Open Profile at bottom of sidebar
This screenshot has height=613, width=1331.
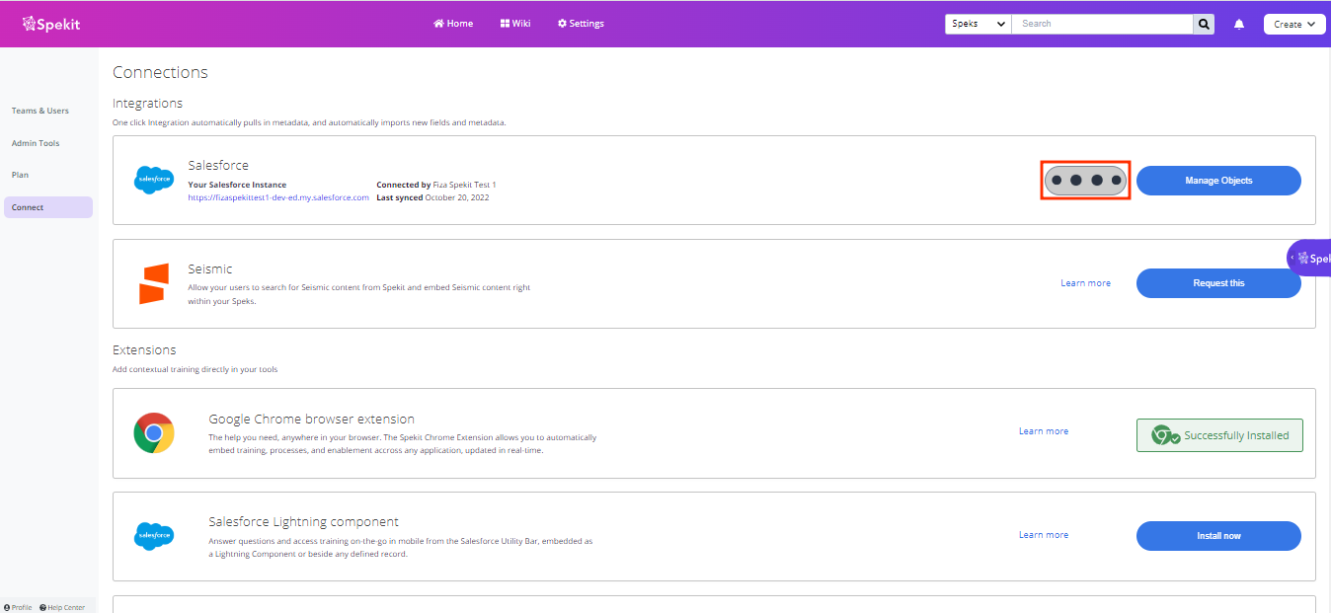18,607
